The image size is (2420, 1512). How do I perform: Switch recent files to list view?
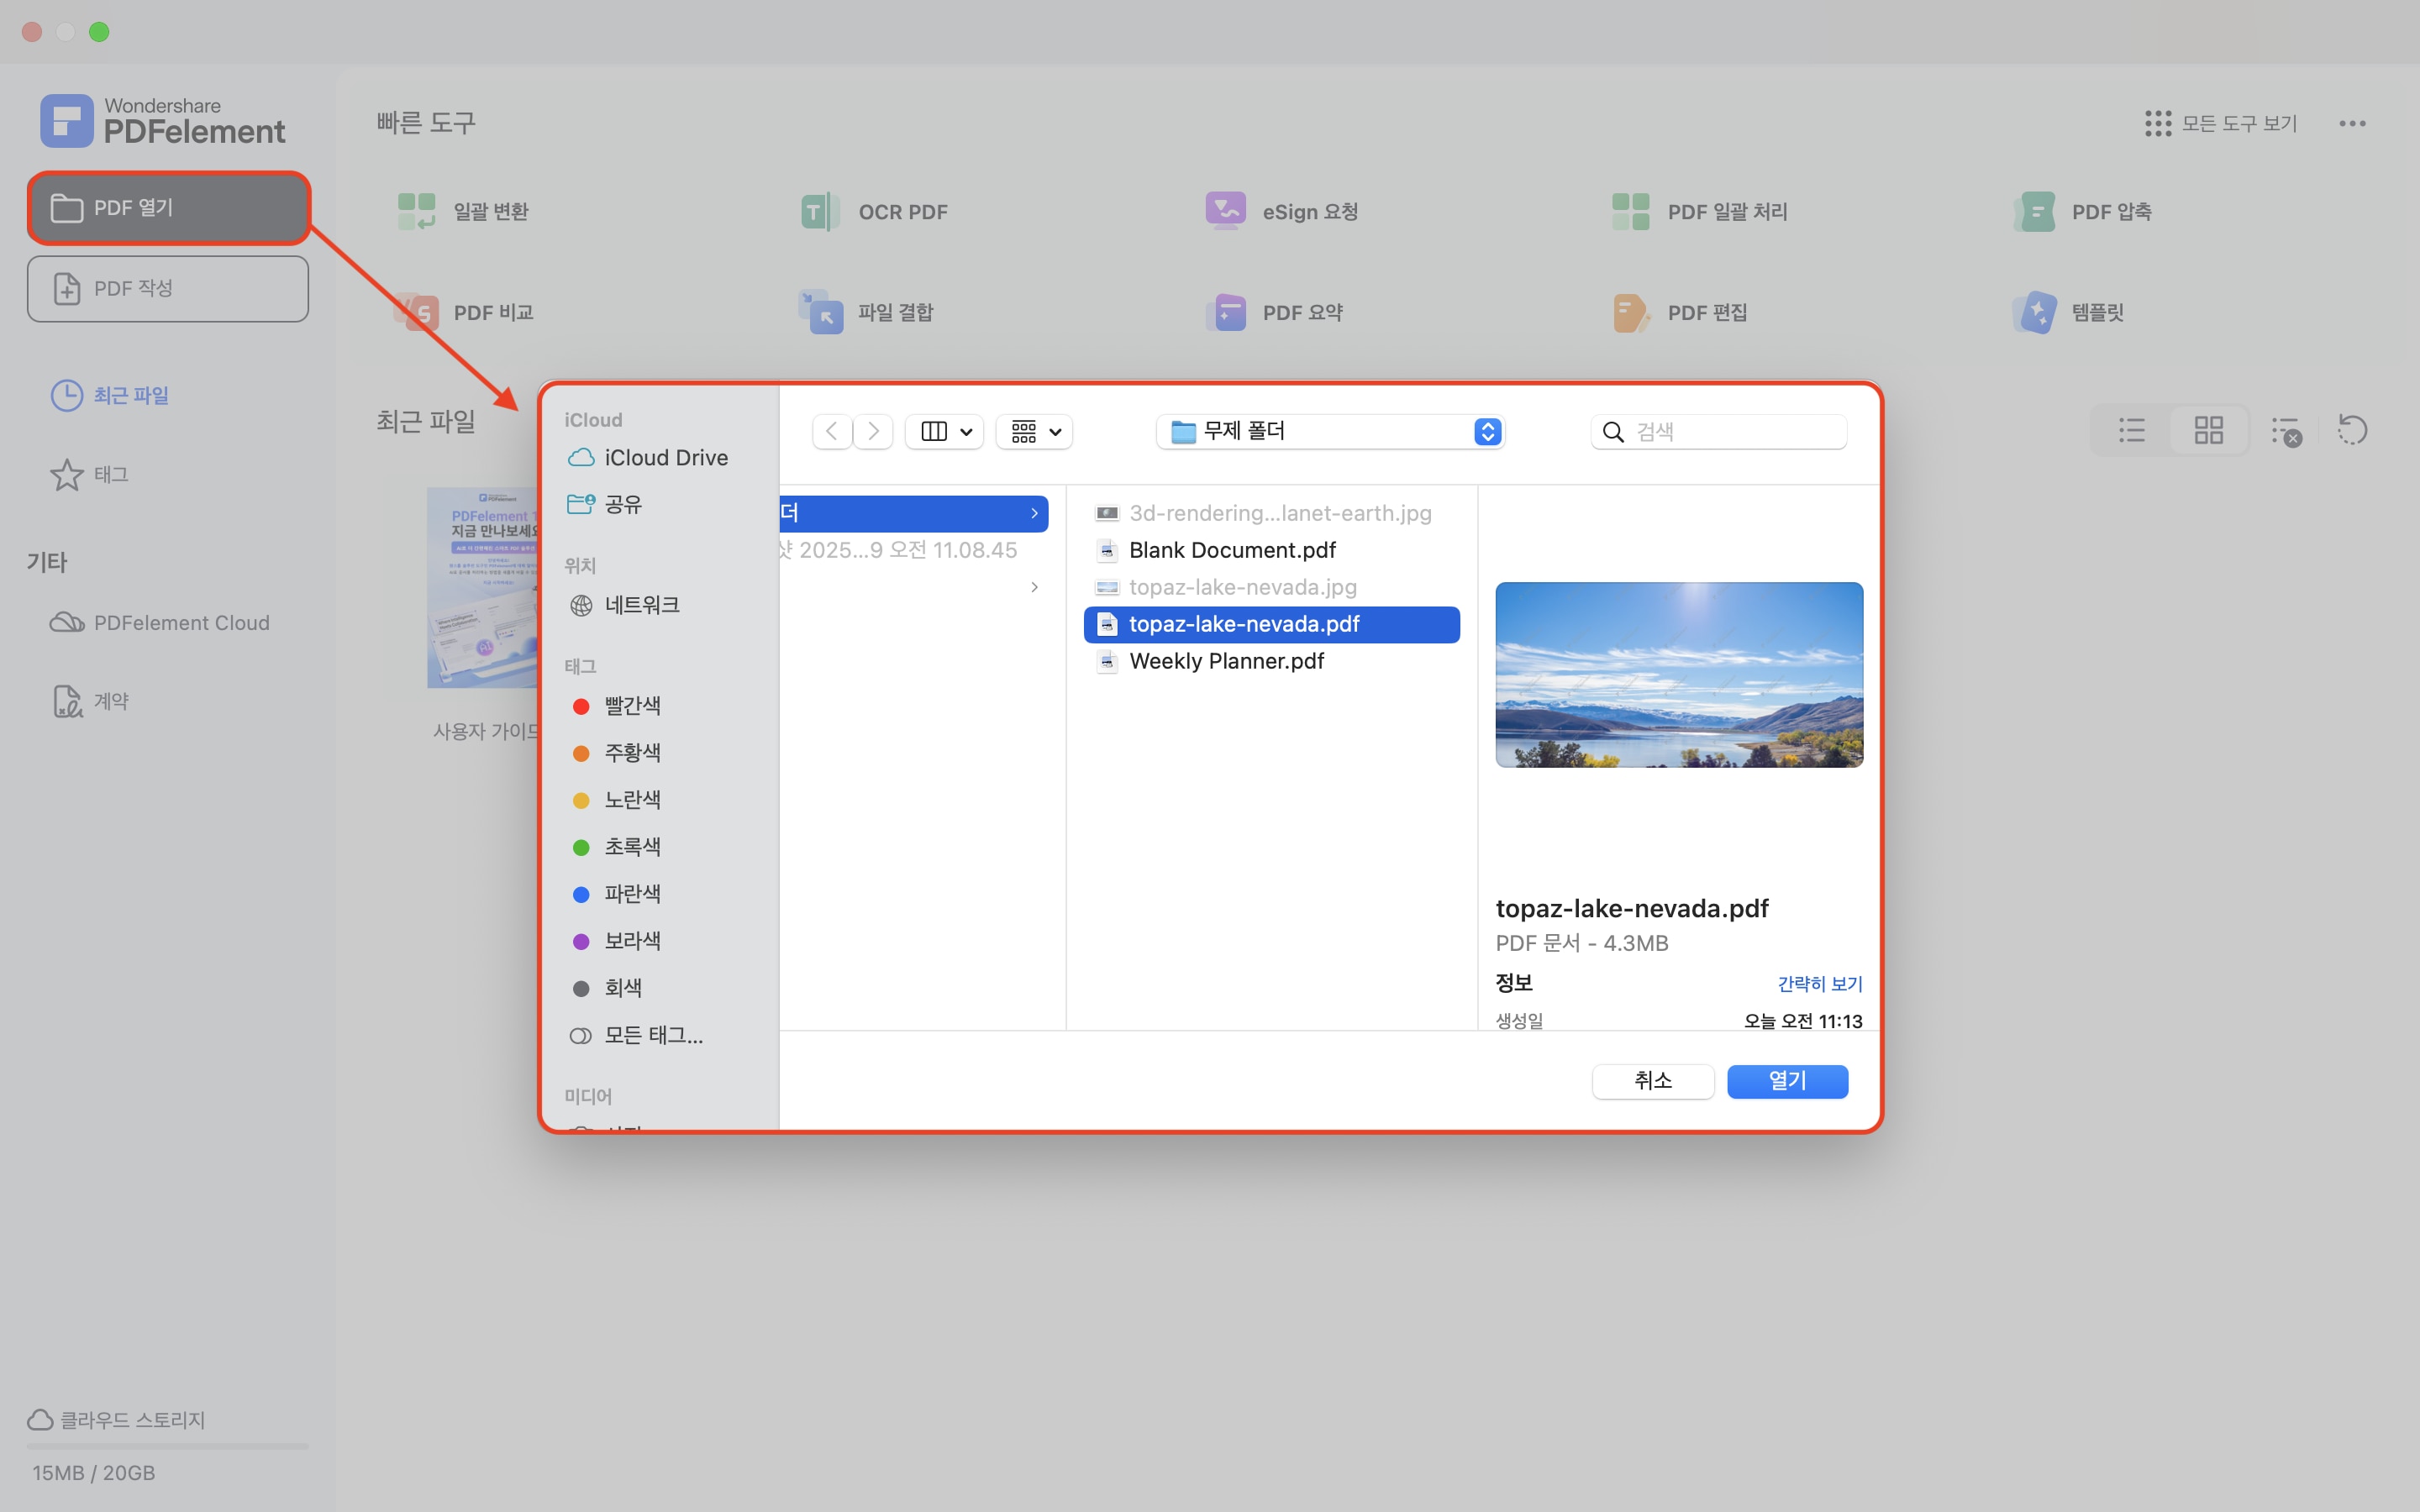pos(2131,431)
